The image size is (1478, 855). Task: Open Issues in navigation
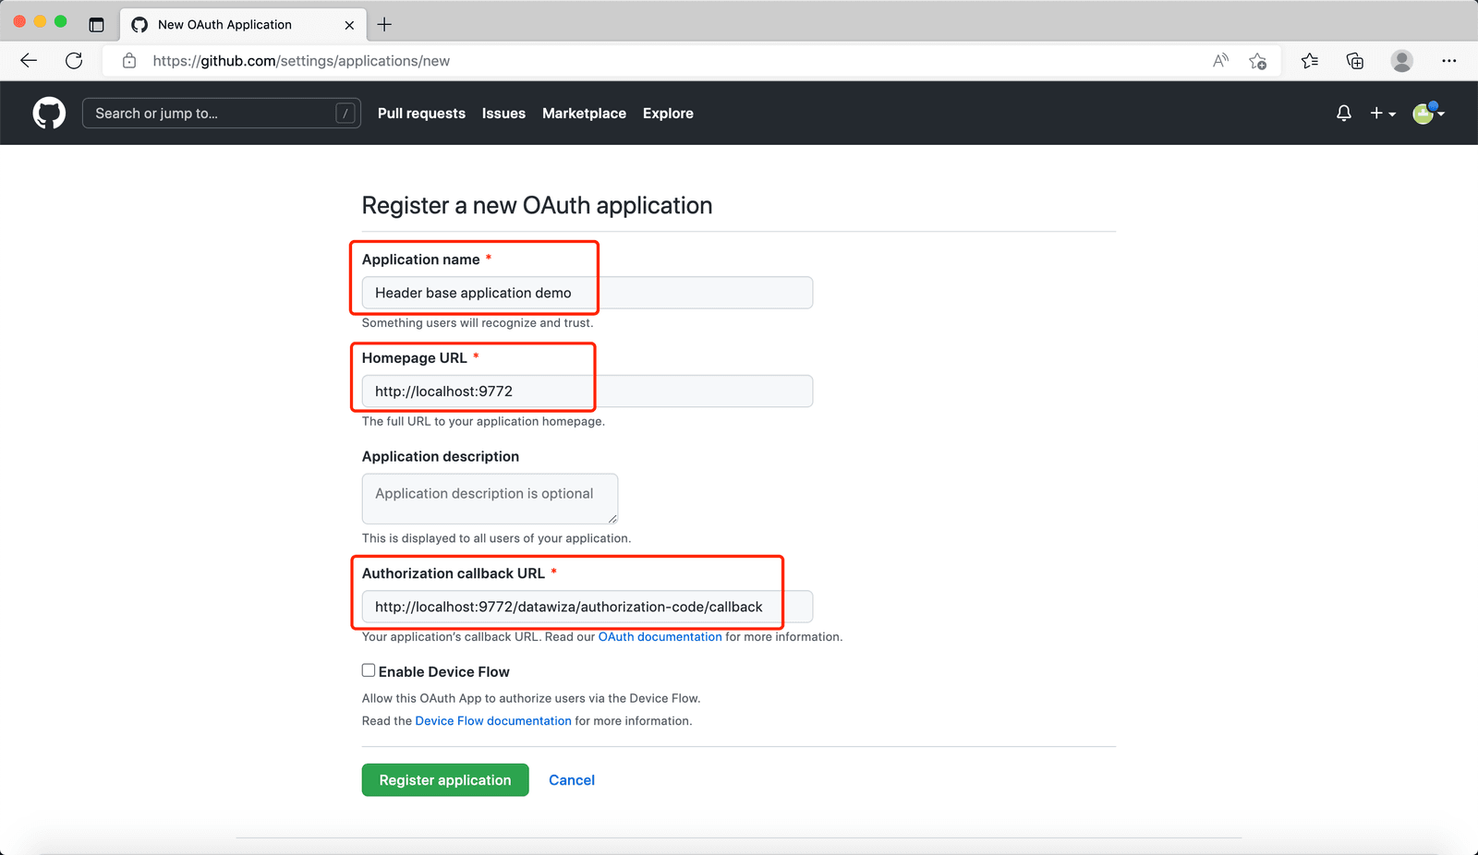pyautogui.click(x=503, y=113)
